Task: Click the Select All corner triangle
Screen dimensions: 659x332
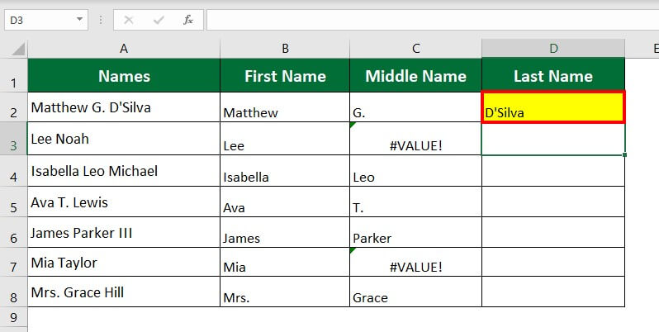Action: tap(19, 50)
